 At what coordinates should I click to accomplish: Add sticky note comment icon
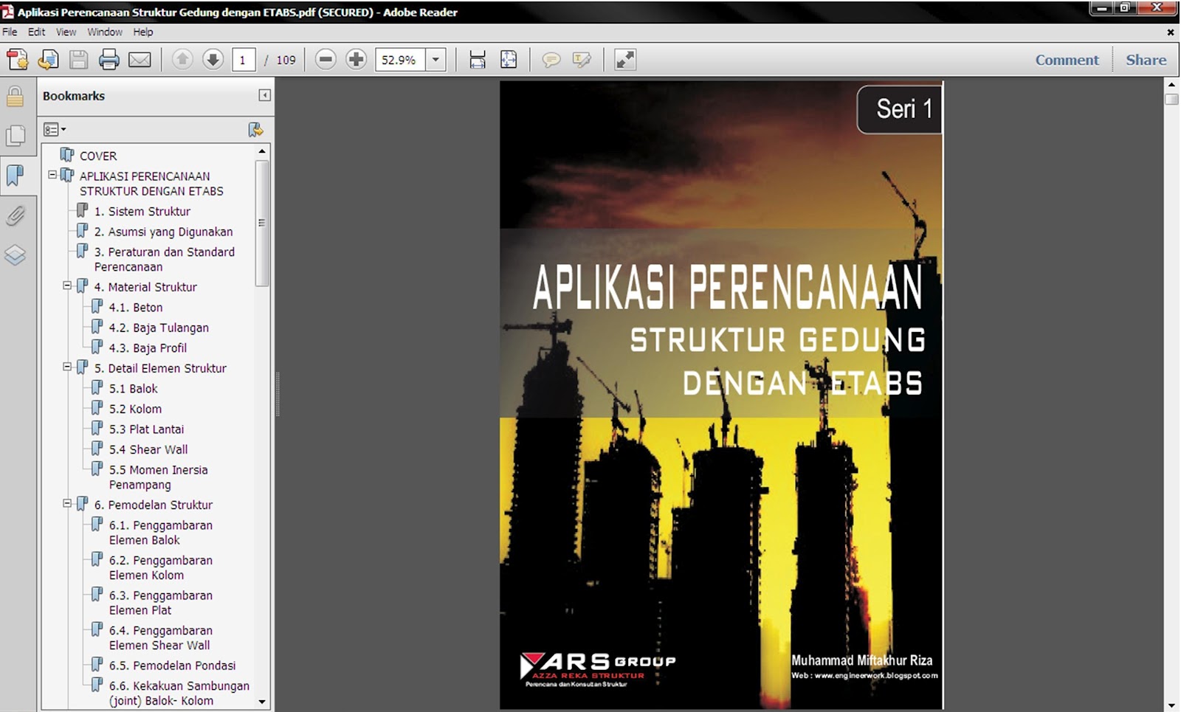tap(551, 60)
